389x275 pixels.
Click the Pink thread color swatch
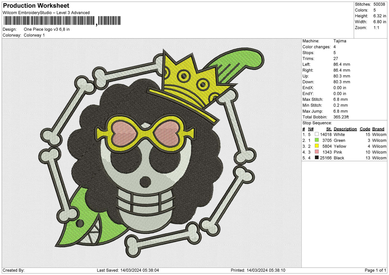[317, 152]
